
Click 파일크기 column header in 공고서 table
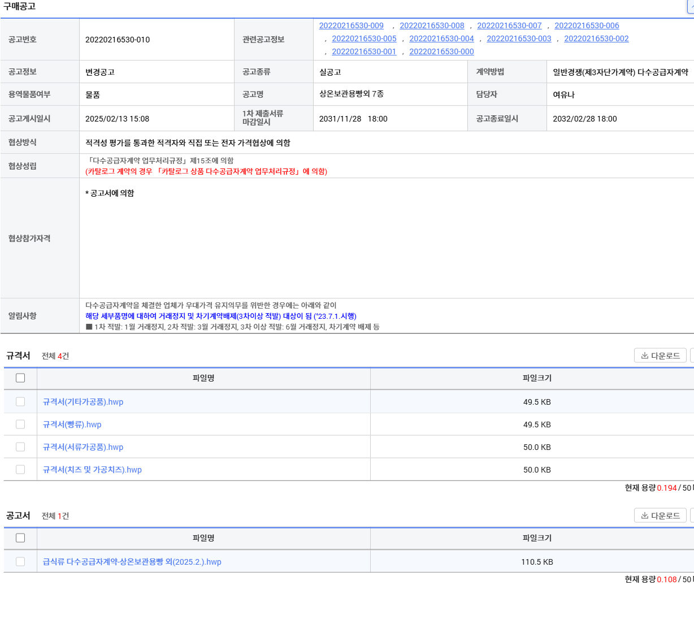click(537, 538)
